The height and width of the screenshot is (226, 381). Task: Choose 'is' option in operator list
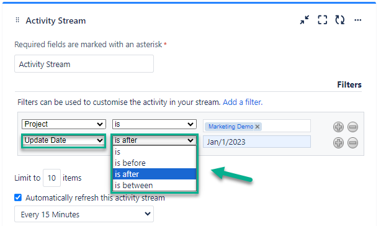pos(155,152)
